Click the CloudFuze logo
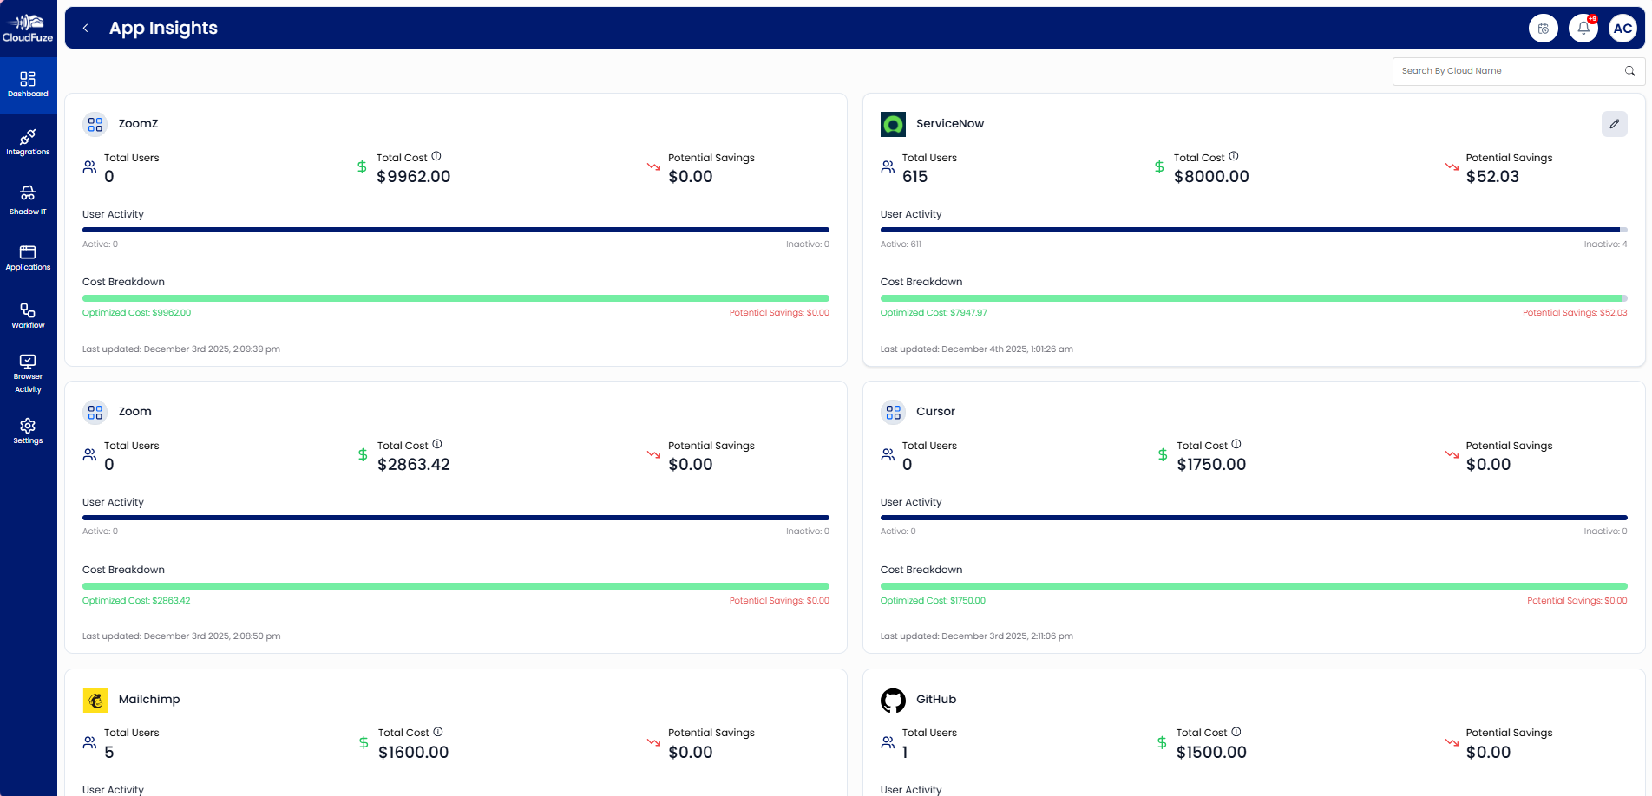The height and width of the screenshot is (796, 1652). click(28, 27)
